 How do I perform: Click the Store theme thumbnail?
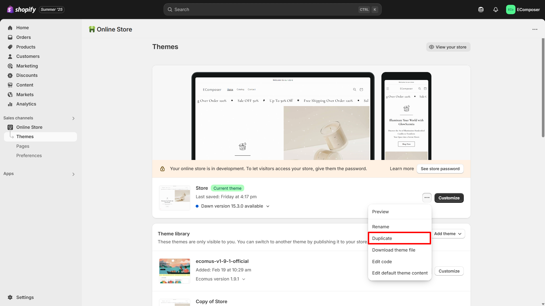(175, 198)
